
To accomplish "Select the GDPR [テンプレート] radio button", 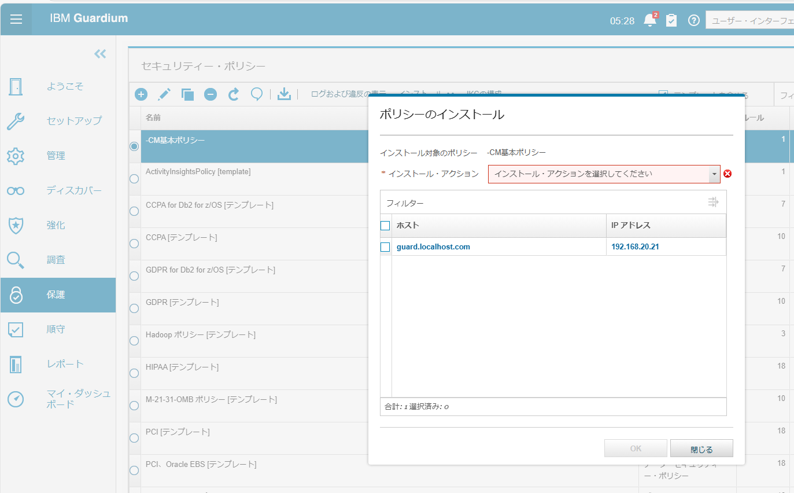I will point(134,308).
